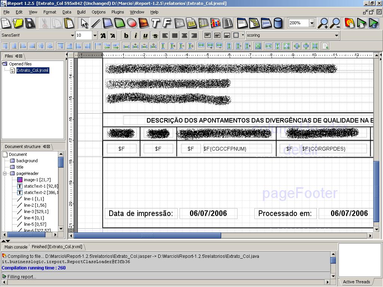
Task: Switch to Finished [Extrato_Col.jrxml] tab
Action: [x=57, y=247]
